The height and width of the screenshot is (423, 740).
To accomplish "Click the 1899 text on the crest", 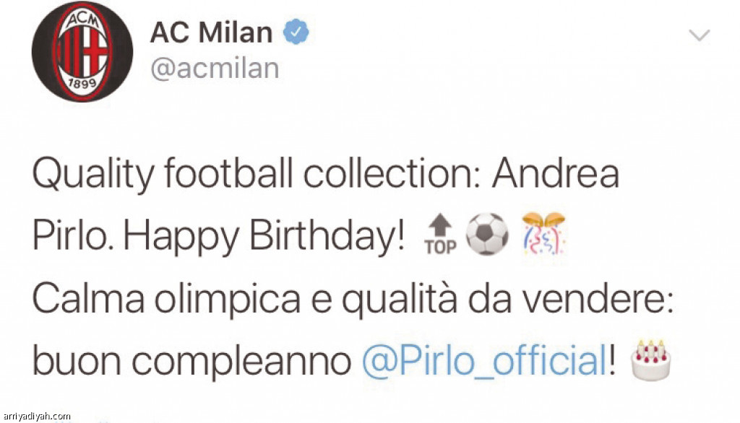I will [82, 84].
